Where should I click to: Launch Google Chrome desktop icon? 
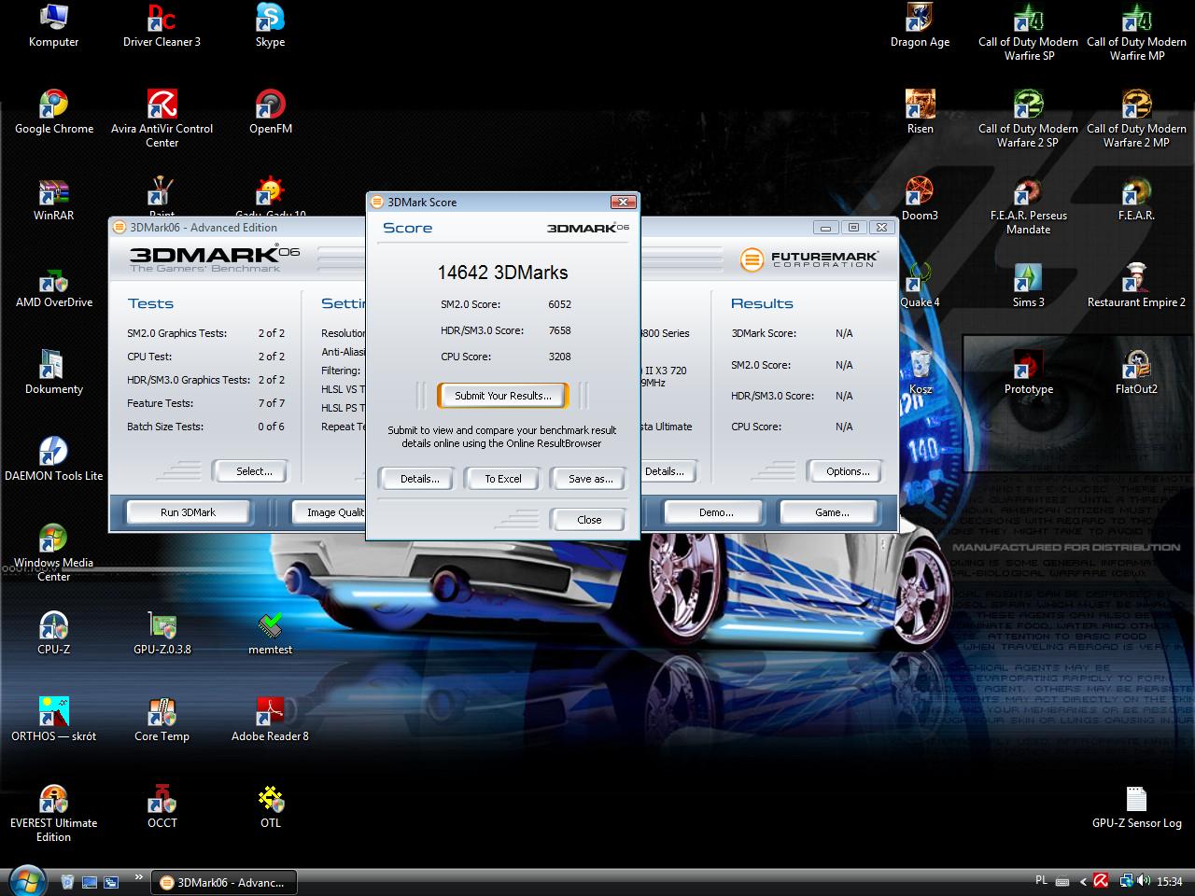53,112
